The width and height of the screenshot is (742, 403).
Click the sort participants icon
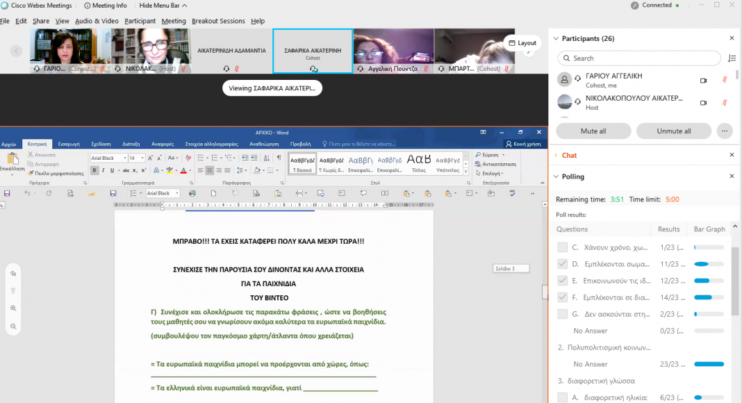(x=732, y=58)
